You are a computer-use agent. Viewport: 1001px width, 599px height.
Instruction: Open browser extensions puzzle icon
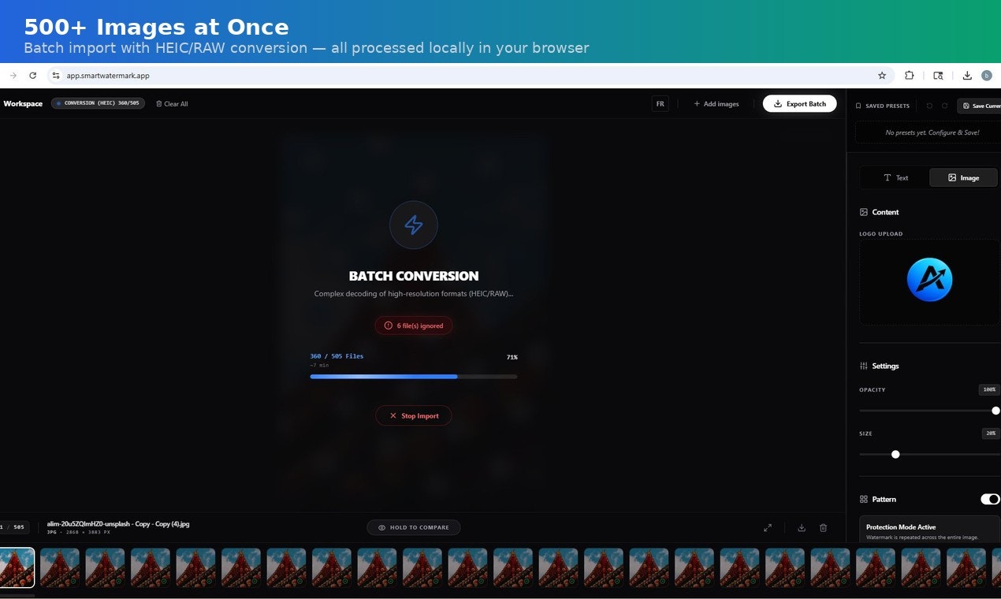coord(909,76)
